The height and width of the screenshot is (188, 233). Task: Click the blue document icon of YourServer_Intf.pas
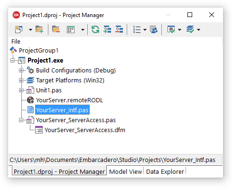(x=30, y=110)
